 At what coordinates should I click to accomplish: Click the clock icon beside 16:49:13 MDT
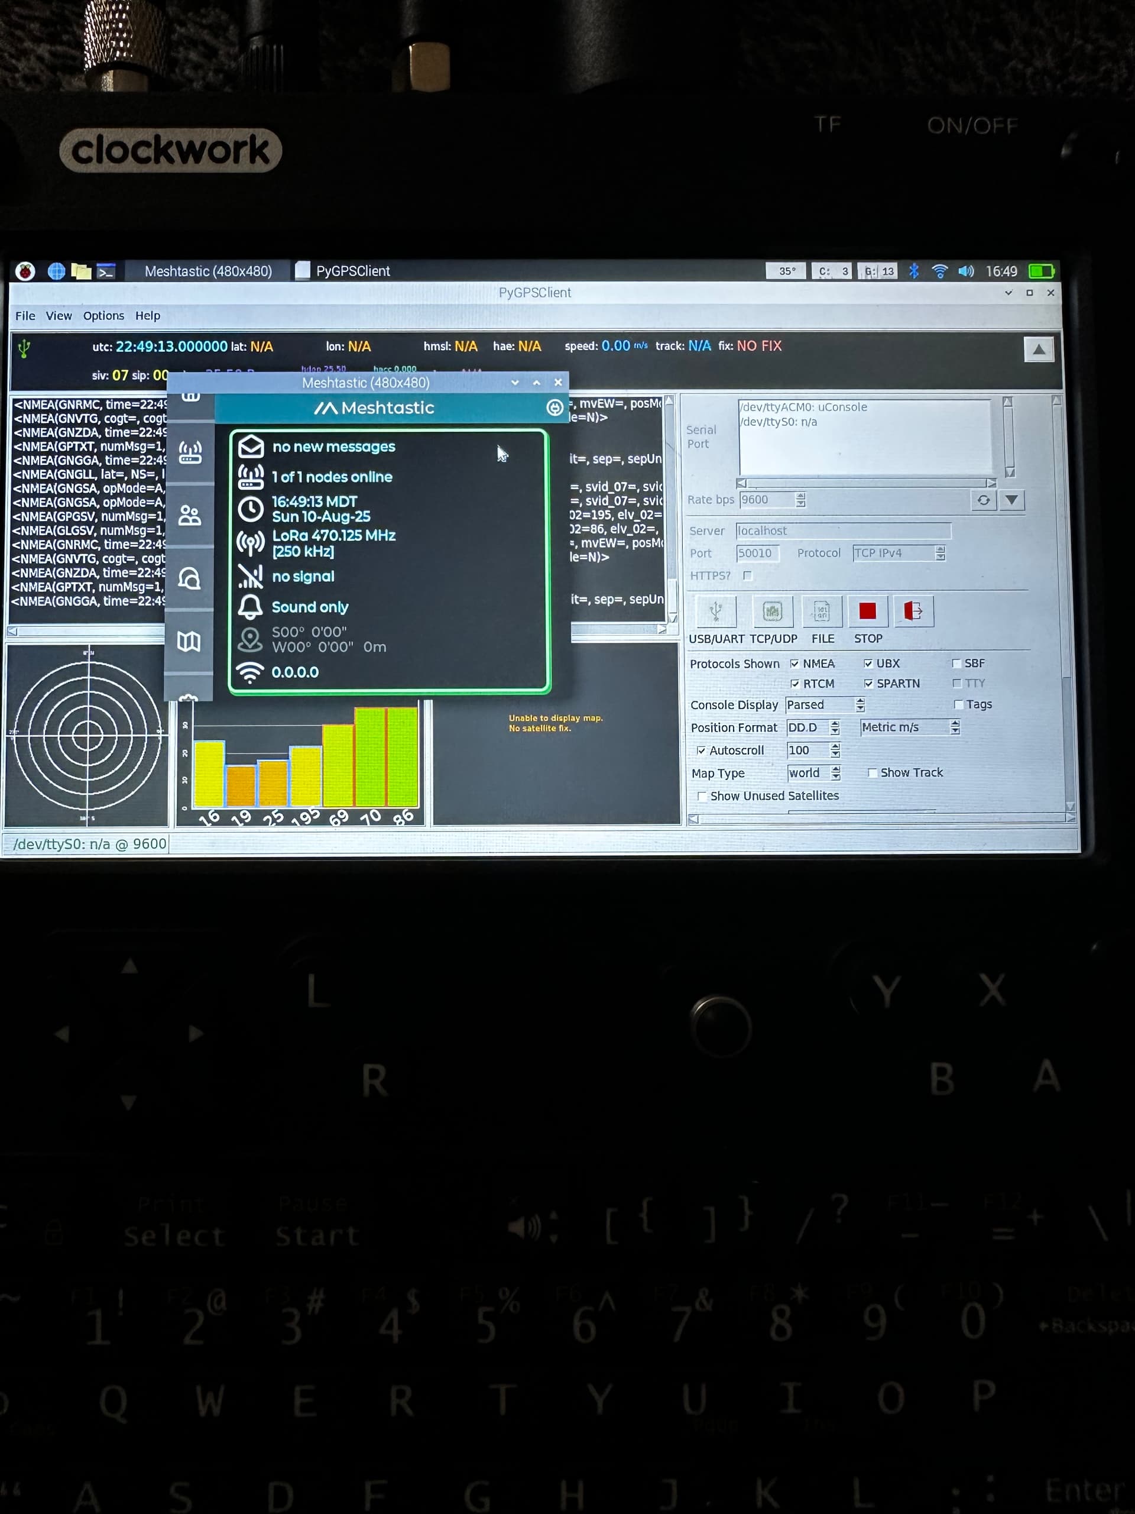pyautogui.click(x=251, y=509)
